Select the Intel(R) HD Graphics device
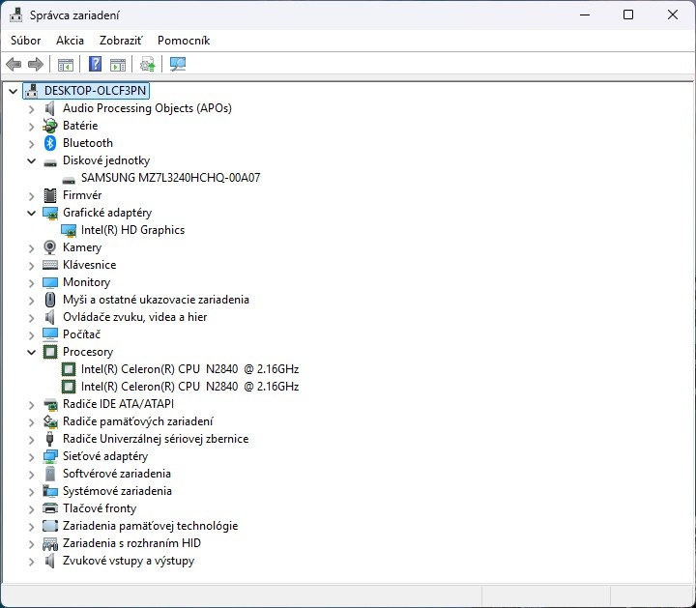 click(x=132, y=230)
